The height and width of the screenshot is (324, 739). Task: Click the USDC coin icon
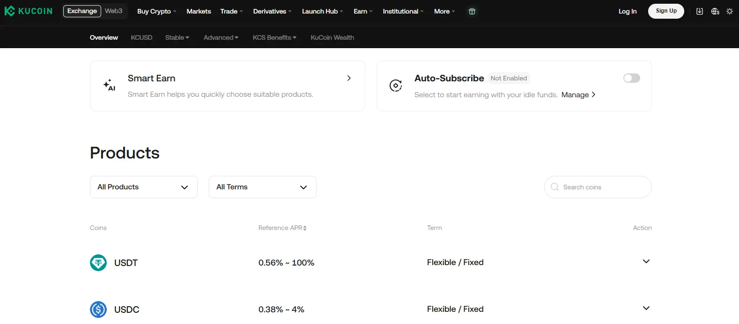pos(98,310)
